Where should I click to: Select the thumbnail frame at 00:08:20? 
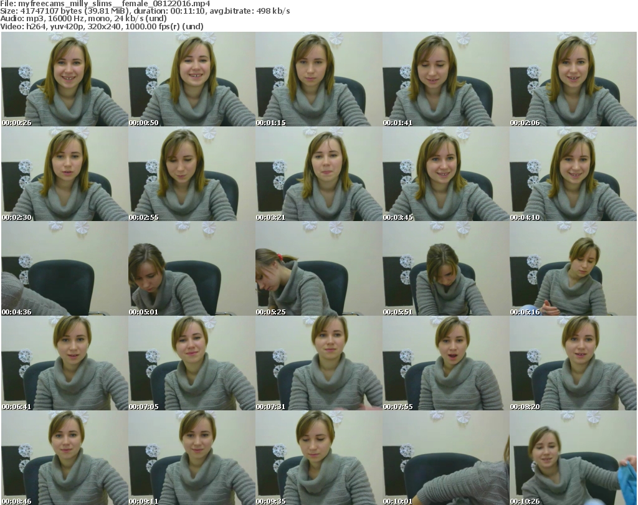[573, 364]
